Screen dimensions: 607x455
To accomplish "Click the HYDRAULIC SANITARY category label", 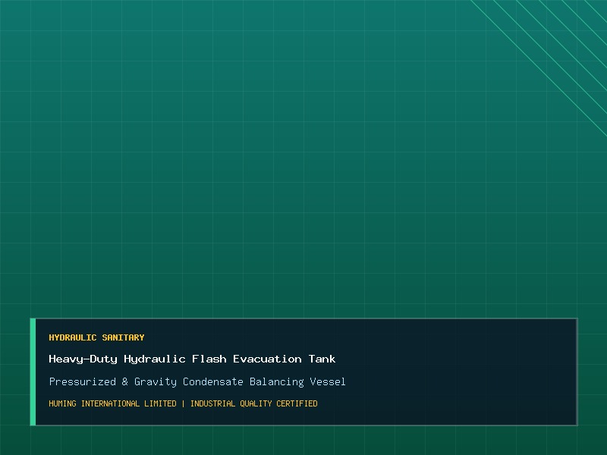I will pos(96,337).
